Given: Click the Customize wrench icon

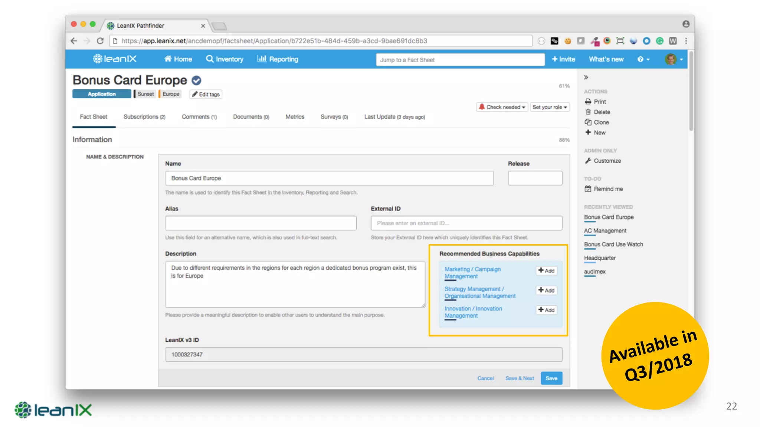Looking at the screenshot, I should (588, 161).
